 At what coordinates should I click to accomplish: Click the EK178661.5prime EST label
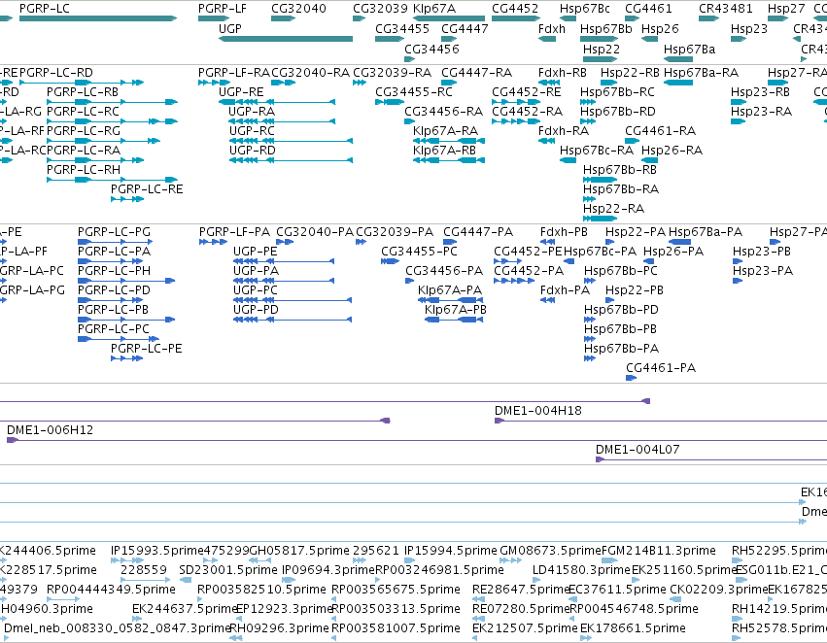(633, 628)
